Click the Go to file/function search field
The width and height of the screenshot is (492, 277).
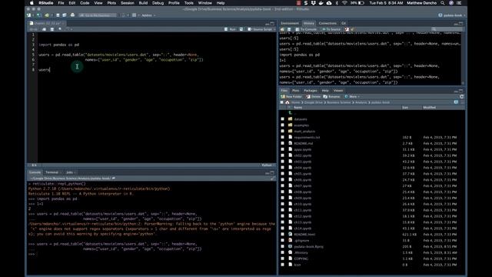tap(98, 15)
